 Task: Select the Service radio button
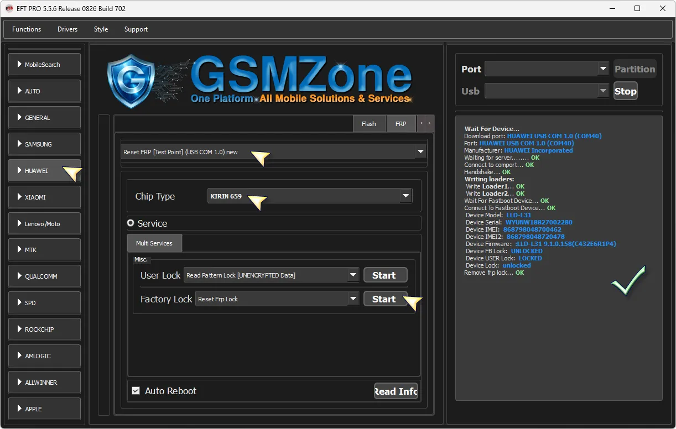pos(131,223)
